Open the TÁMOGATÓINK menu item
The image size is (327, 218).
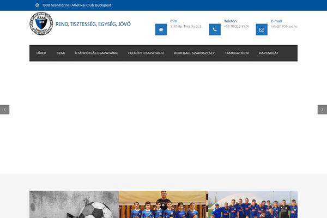click(237, 53)
